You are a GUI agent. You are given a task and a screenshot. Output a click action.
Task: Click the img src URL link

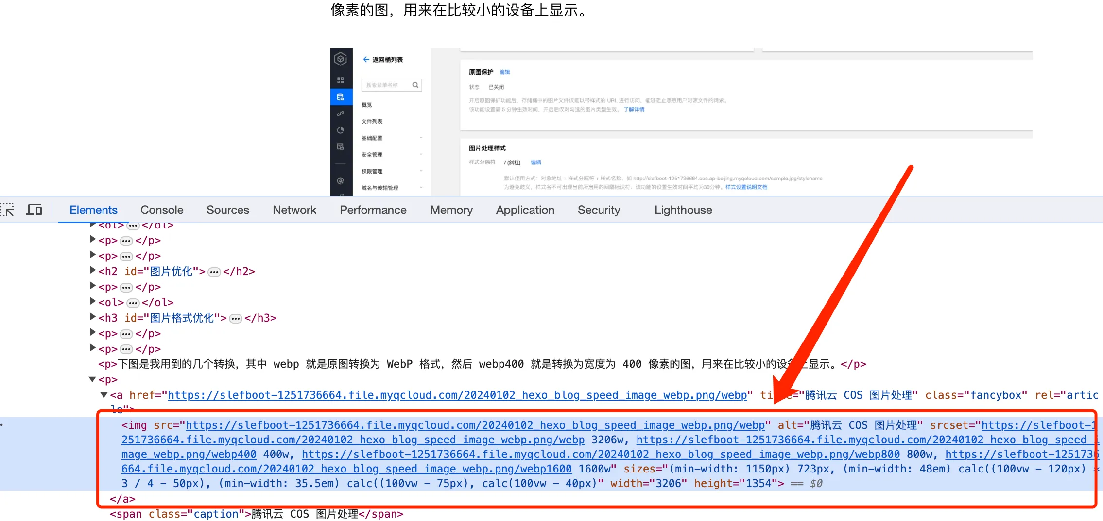(x=475, y=425)
